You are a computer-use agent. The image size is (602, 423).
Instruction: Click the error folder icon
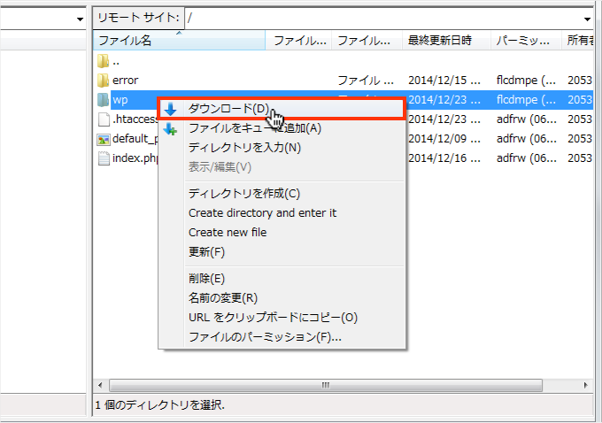pyautogui.click(x=103, y=81)
